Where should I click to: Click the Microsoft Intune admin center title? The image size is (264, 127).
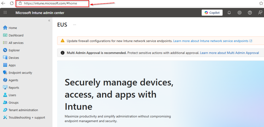tap(40, 13)
